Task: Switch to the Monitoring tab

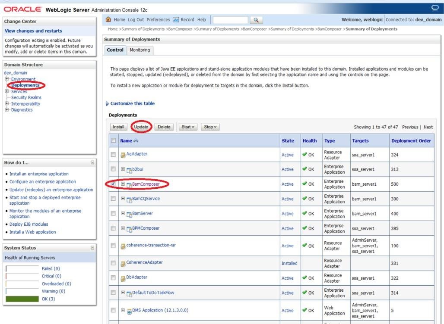Action: tap(140, 50)
